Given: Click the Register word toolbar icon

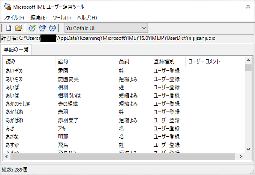Looking at the screenshot, I should [x=32, y=28].
